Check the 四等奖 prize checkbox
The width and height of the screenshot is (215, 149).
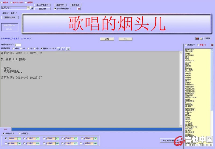tap(63, 139)
